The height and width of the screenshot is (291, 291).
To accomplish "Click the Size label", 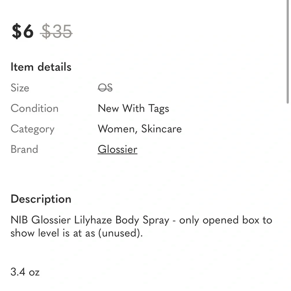I will tap(20, 88).
